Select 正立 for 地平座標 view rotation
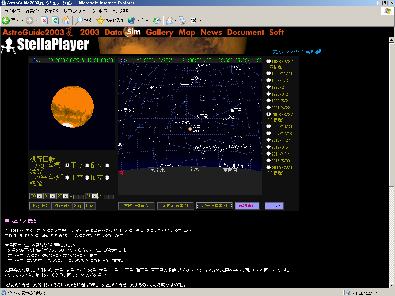 coord(67,178)
